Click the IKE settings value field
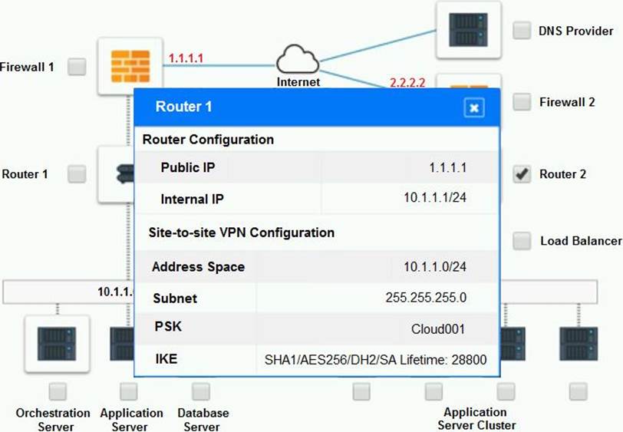 [x=374, y=359]
